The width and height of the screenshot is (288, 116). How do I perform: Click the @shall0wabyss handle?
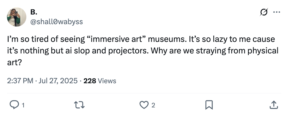57,21
